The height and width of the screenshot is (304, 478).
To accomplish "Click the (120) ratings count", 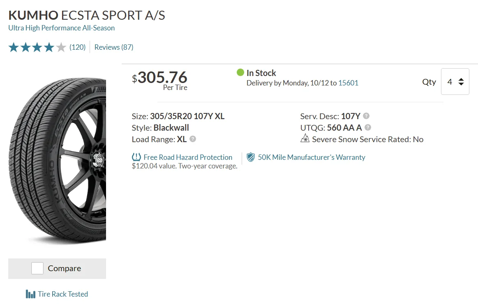I will pos(77,47).
